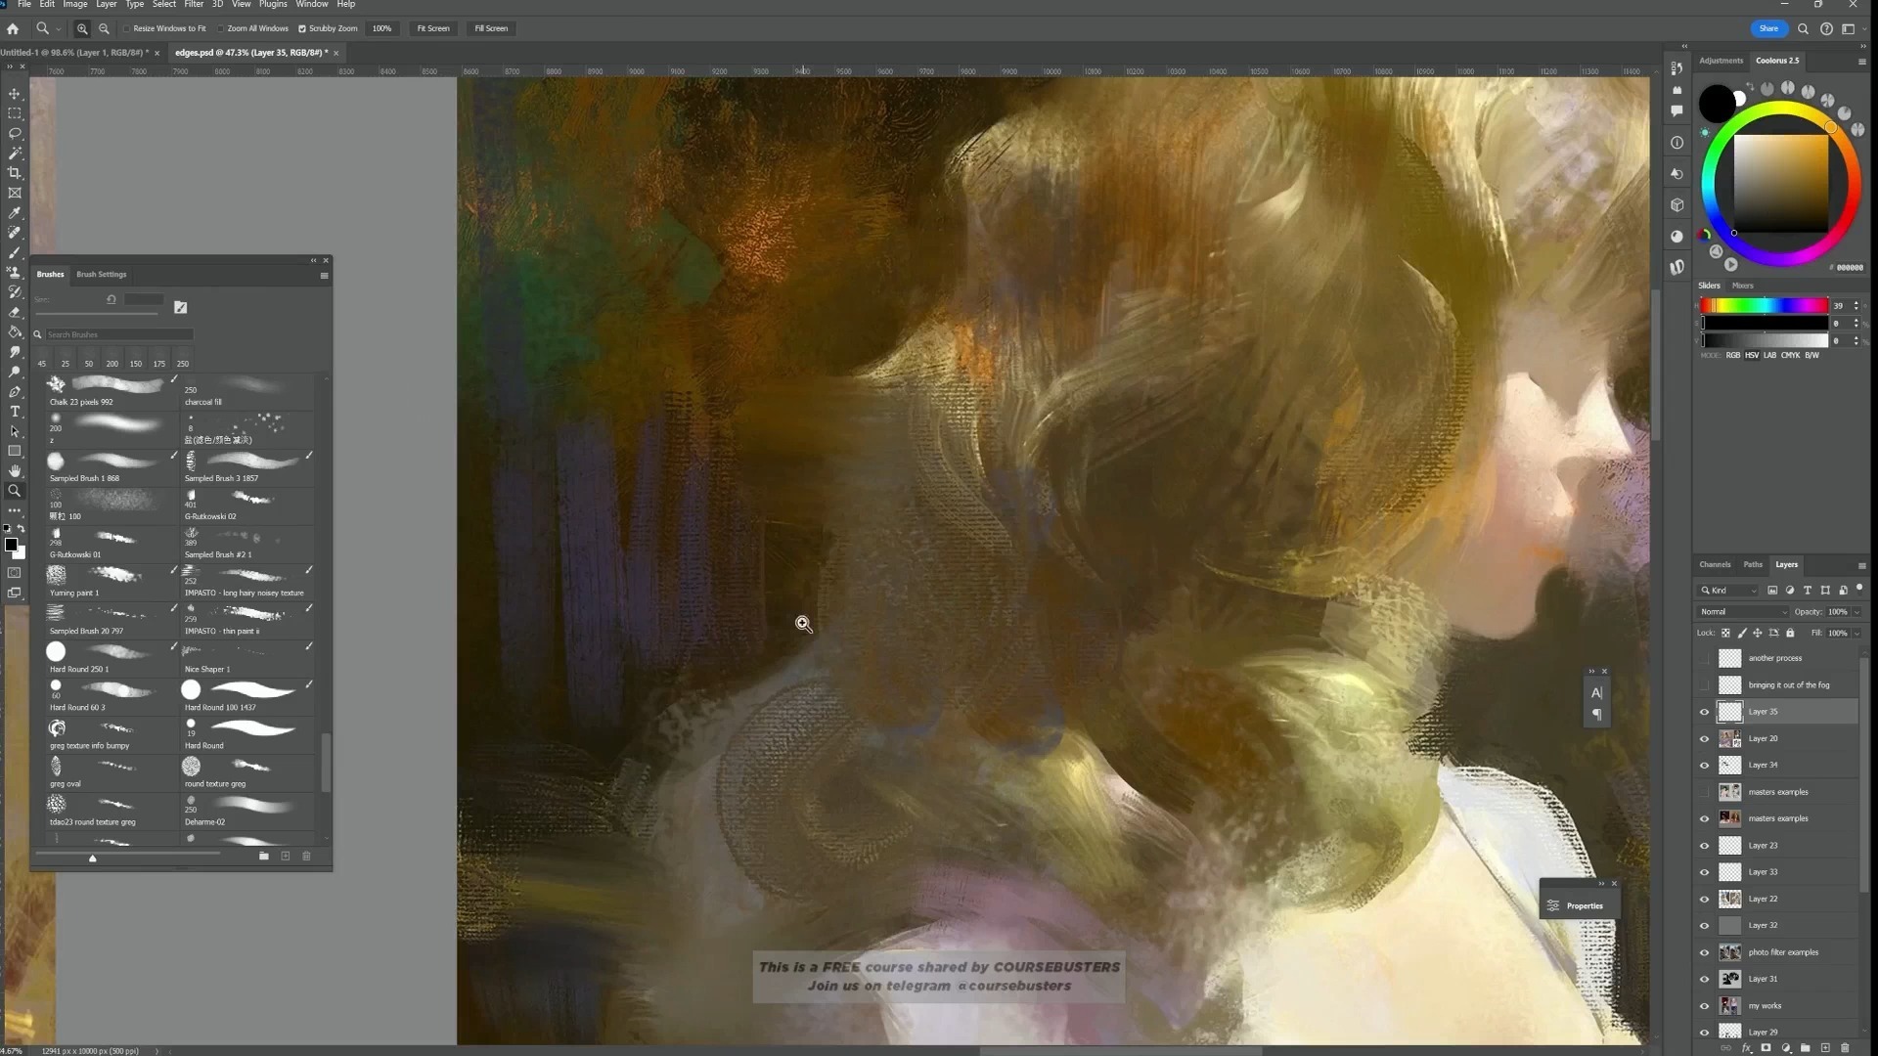The height and width of the screenshot is (1056, 1878).
Task: Click the Zoom In magnifier in options bar
Action: 82,28
